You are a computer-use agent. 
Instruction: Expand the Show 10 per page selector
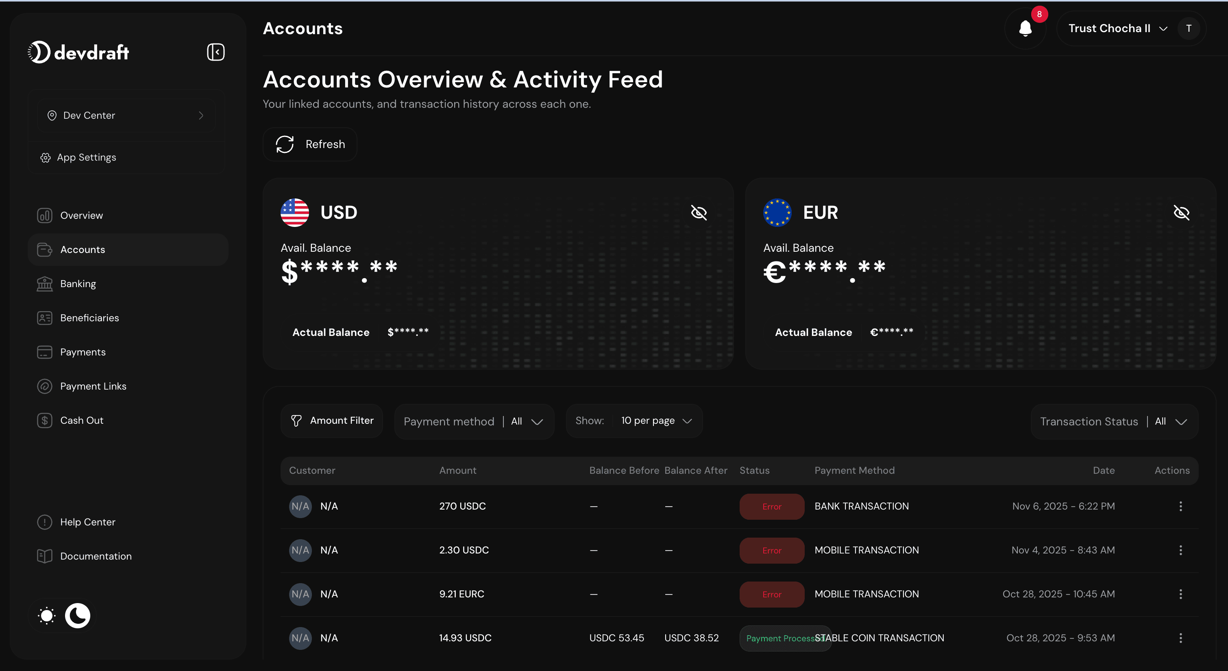[x=657, y=420]
